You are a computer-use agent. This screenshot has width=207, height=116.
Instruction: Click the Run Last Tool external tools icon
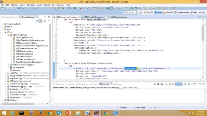coord(81,8)
